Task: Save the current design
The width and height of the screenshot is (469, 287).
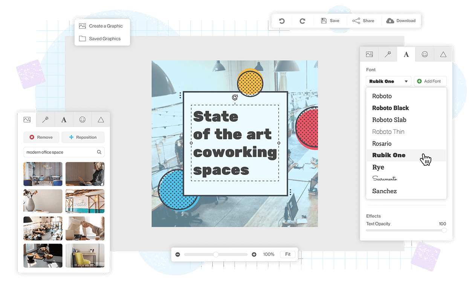Action: (x=330, y=20)
